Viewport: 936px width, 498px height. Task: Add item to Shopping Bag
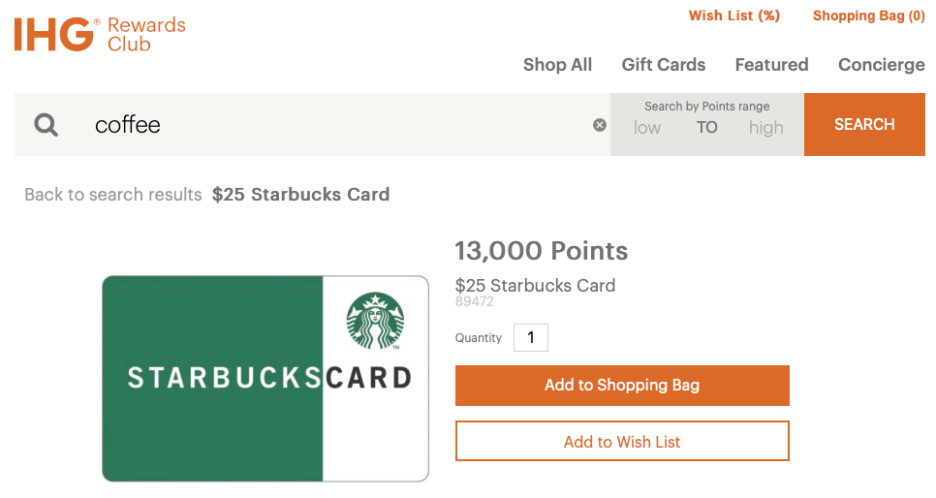[622, 386]
